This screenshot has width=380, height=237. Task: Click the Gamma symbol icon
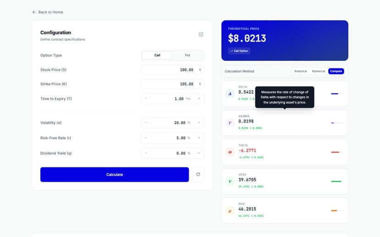230,123
